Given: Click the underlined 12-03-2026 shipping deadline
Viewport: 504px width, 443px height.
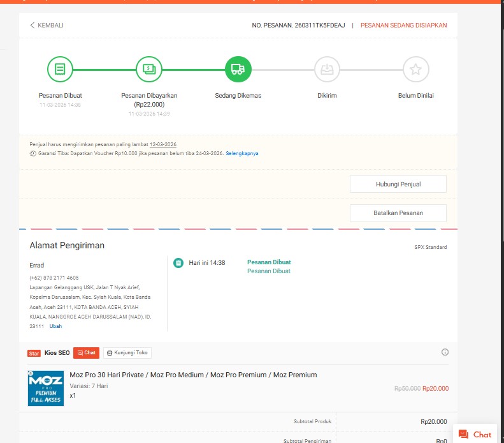Looking at the screenshot, I should point(163,144).
